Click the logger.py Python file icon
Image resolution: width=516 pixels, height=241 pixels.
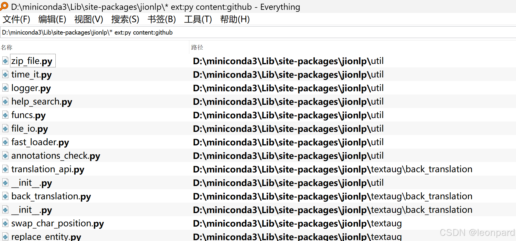[5, 88]
